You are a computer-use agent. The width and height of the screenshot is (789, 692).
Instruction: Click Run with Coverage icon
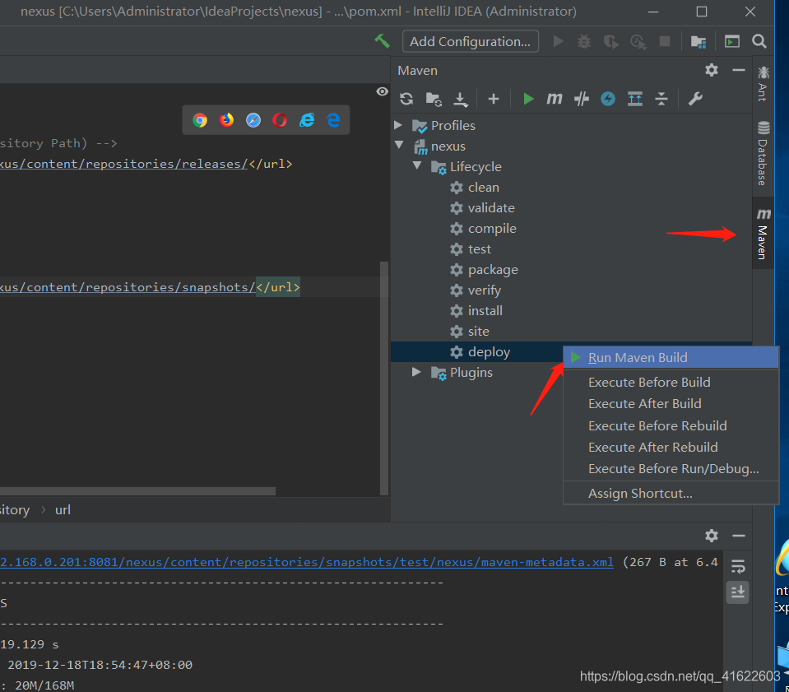(x=610, y=41)
